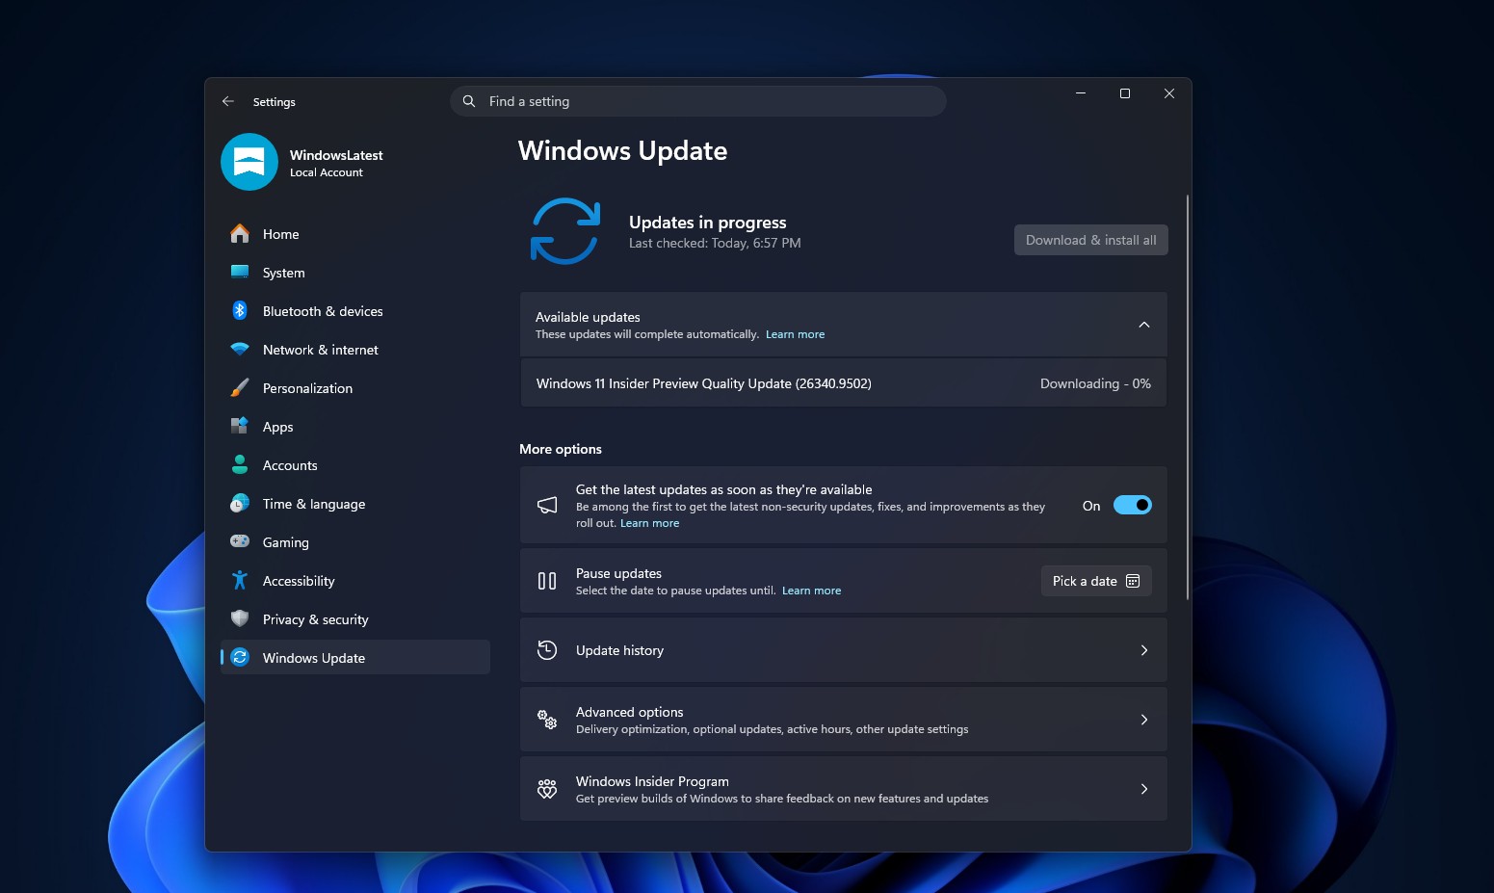
Task: Select Privacy & security in sidebar
Action: [355, 619]
